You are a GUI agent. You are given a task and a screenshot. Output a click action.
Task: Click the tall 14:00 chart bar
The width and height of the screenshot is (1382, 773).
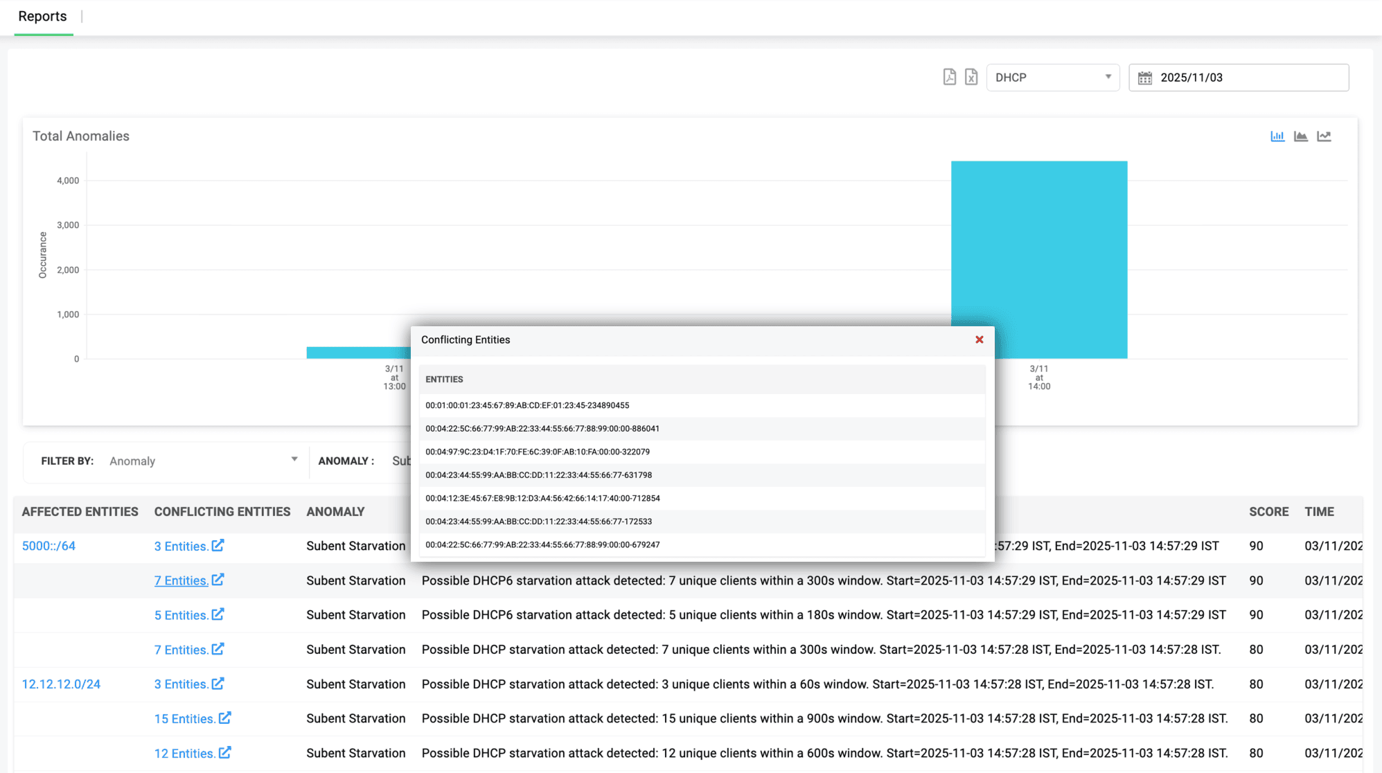coord(1038,260)
